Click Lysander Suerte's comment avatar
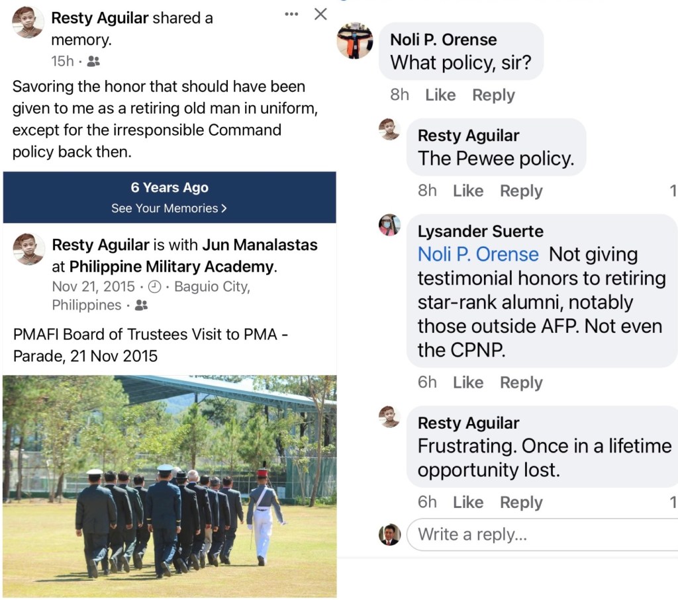678x600 pixels. 389,225
